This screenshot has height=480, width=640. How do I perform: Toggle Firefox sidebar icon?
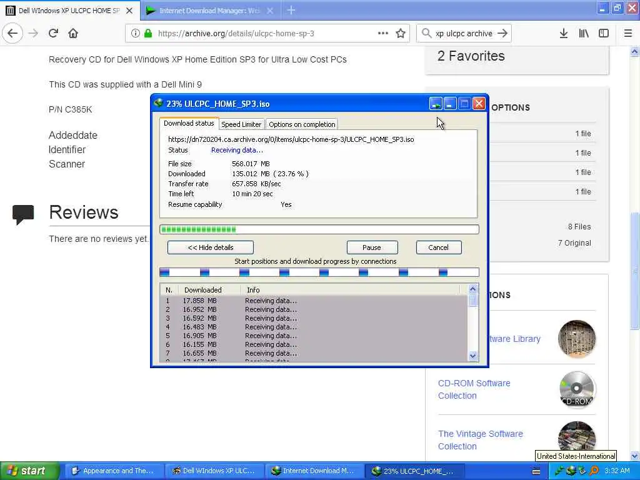coord(604,34)
